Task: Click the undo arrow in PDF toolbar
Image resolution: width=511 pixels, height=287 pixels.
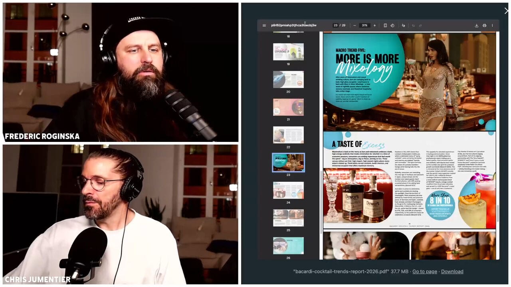Action: [413, 26]
